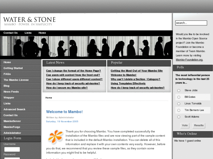Click the 'Welcome to Mambo!' article title
This screenshot has height=159, width=213.
pos(64,112)
